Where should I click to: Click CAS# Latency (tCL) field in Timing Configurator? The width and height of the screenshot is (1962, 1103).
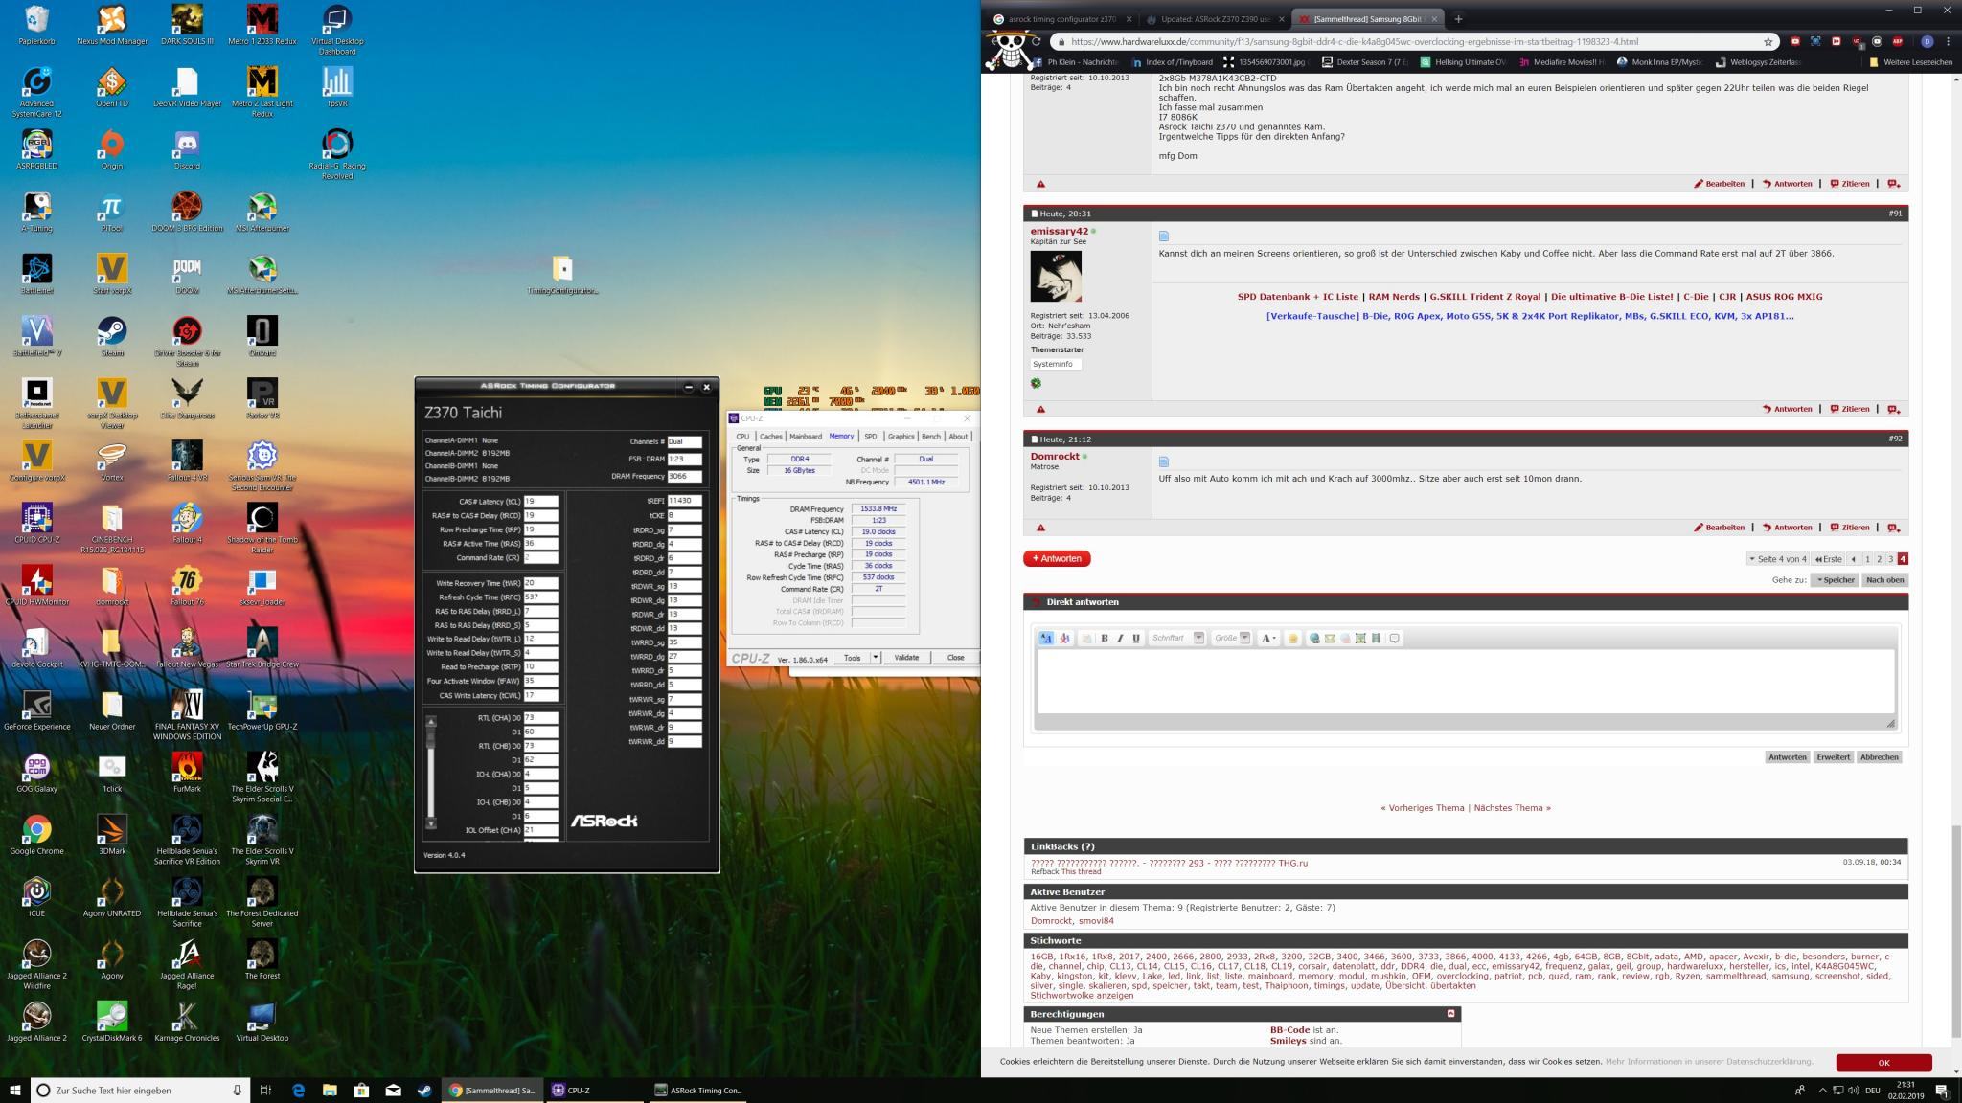[540, 502]
